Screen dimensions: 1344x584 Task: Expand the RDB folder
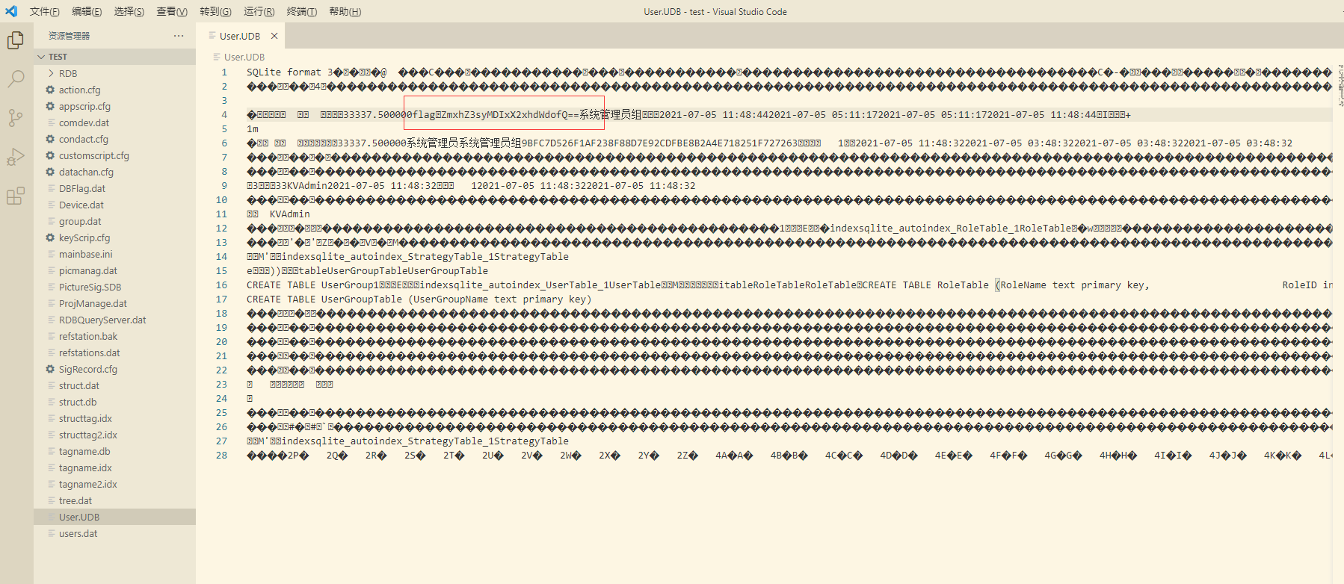point(114,73)
